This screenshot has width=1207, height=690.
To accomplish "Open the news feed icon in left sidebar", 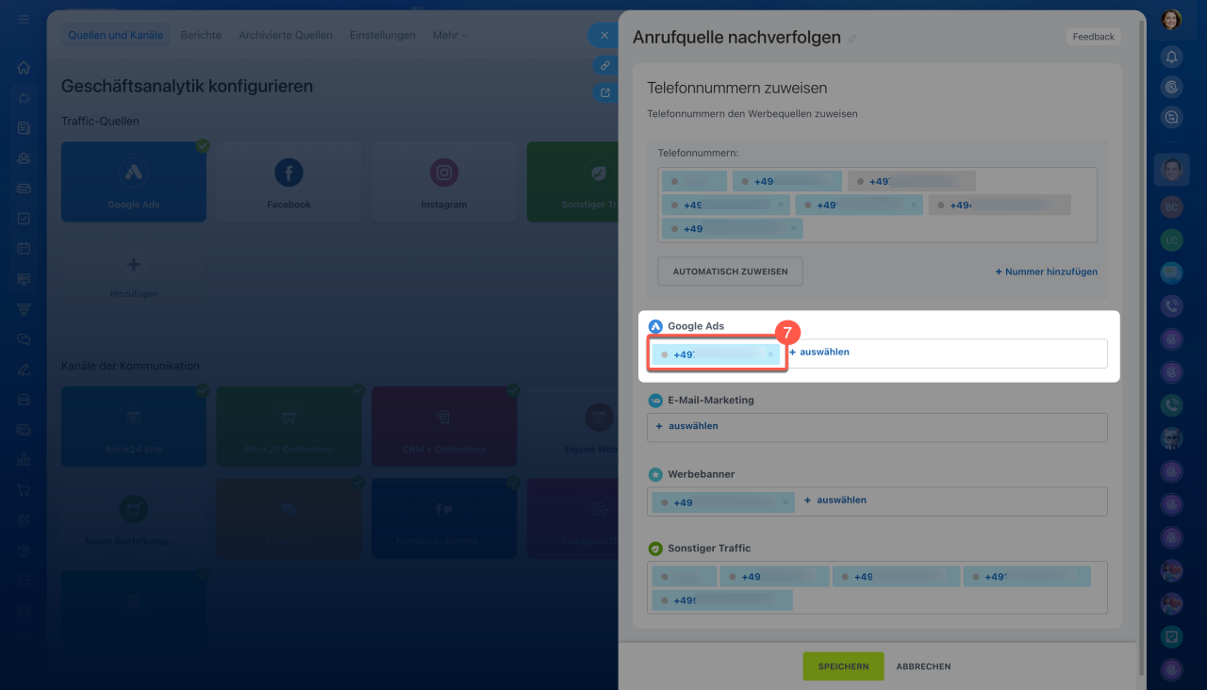I will 24,127.
